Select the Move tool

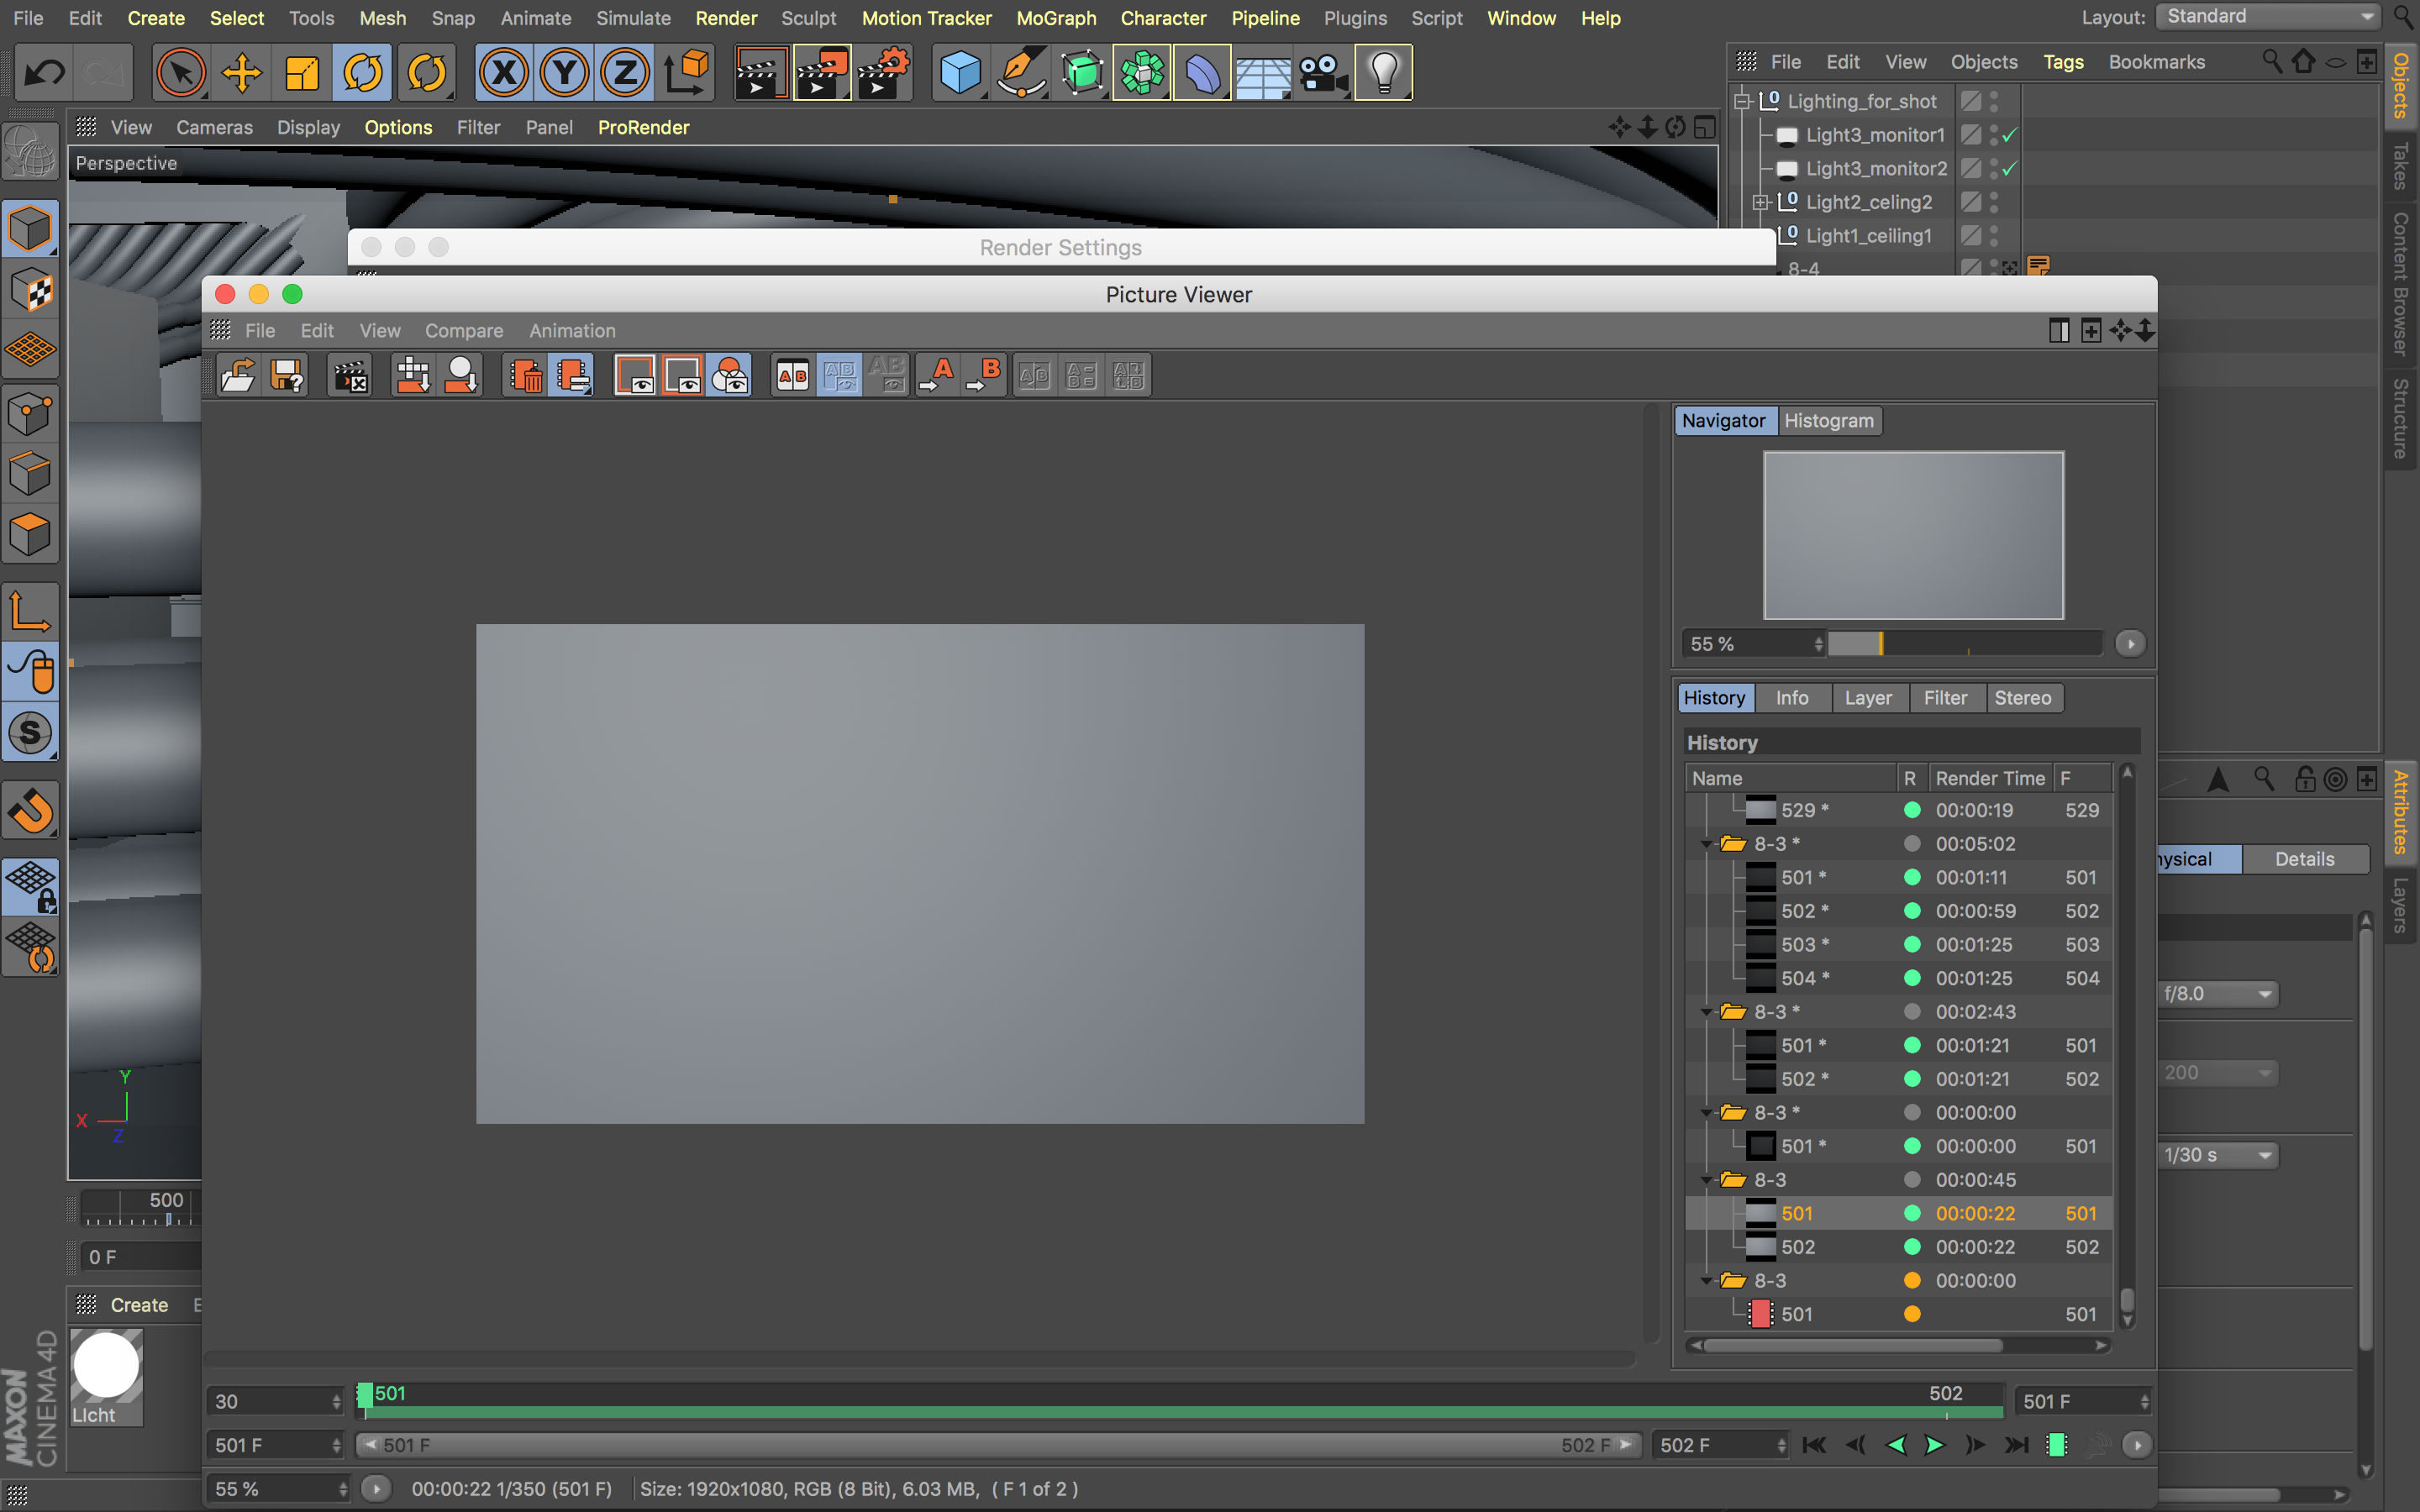pyautogui.click(x=241, y=73)
